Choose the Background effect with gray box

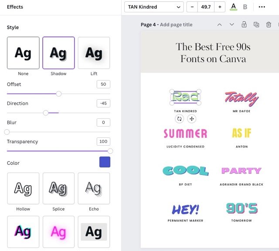coord(94,232)
